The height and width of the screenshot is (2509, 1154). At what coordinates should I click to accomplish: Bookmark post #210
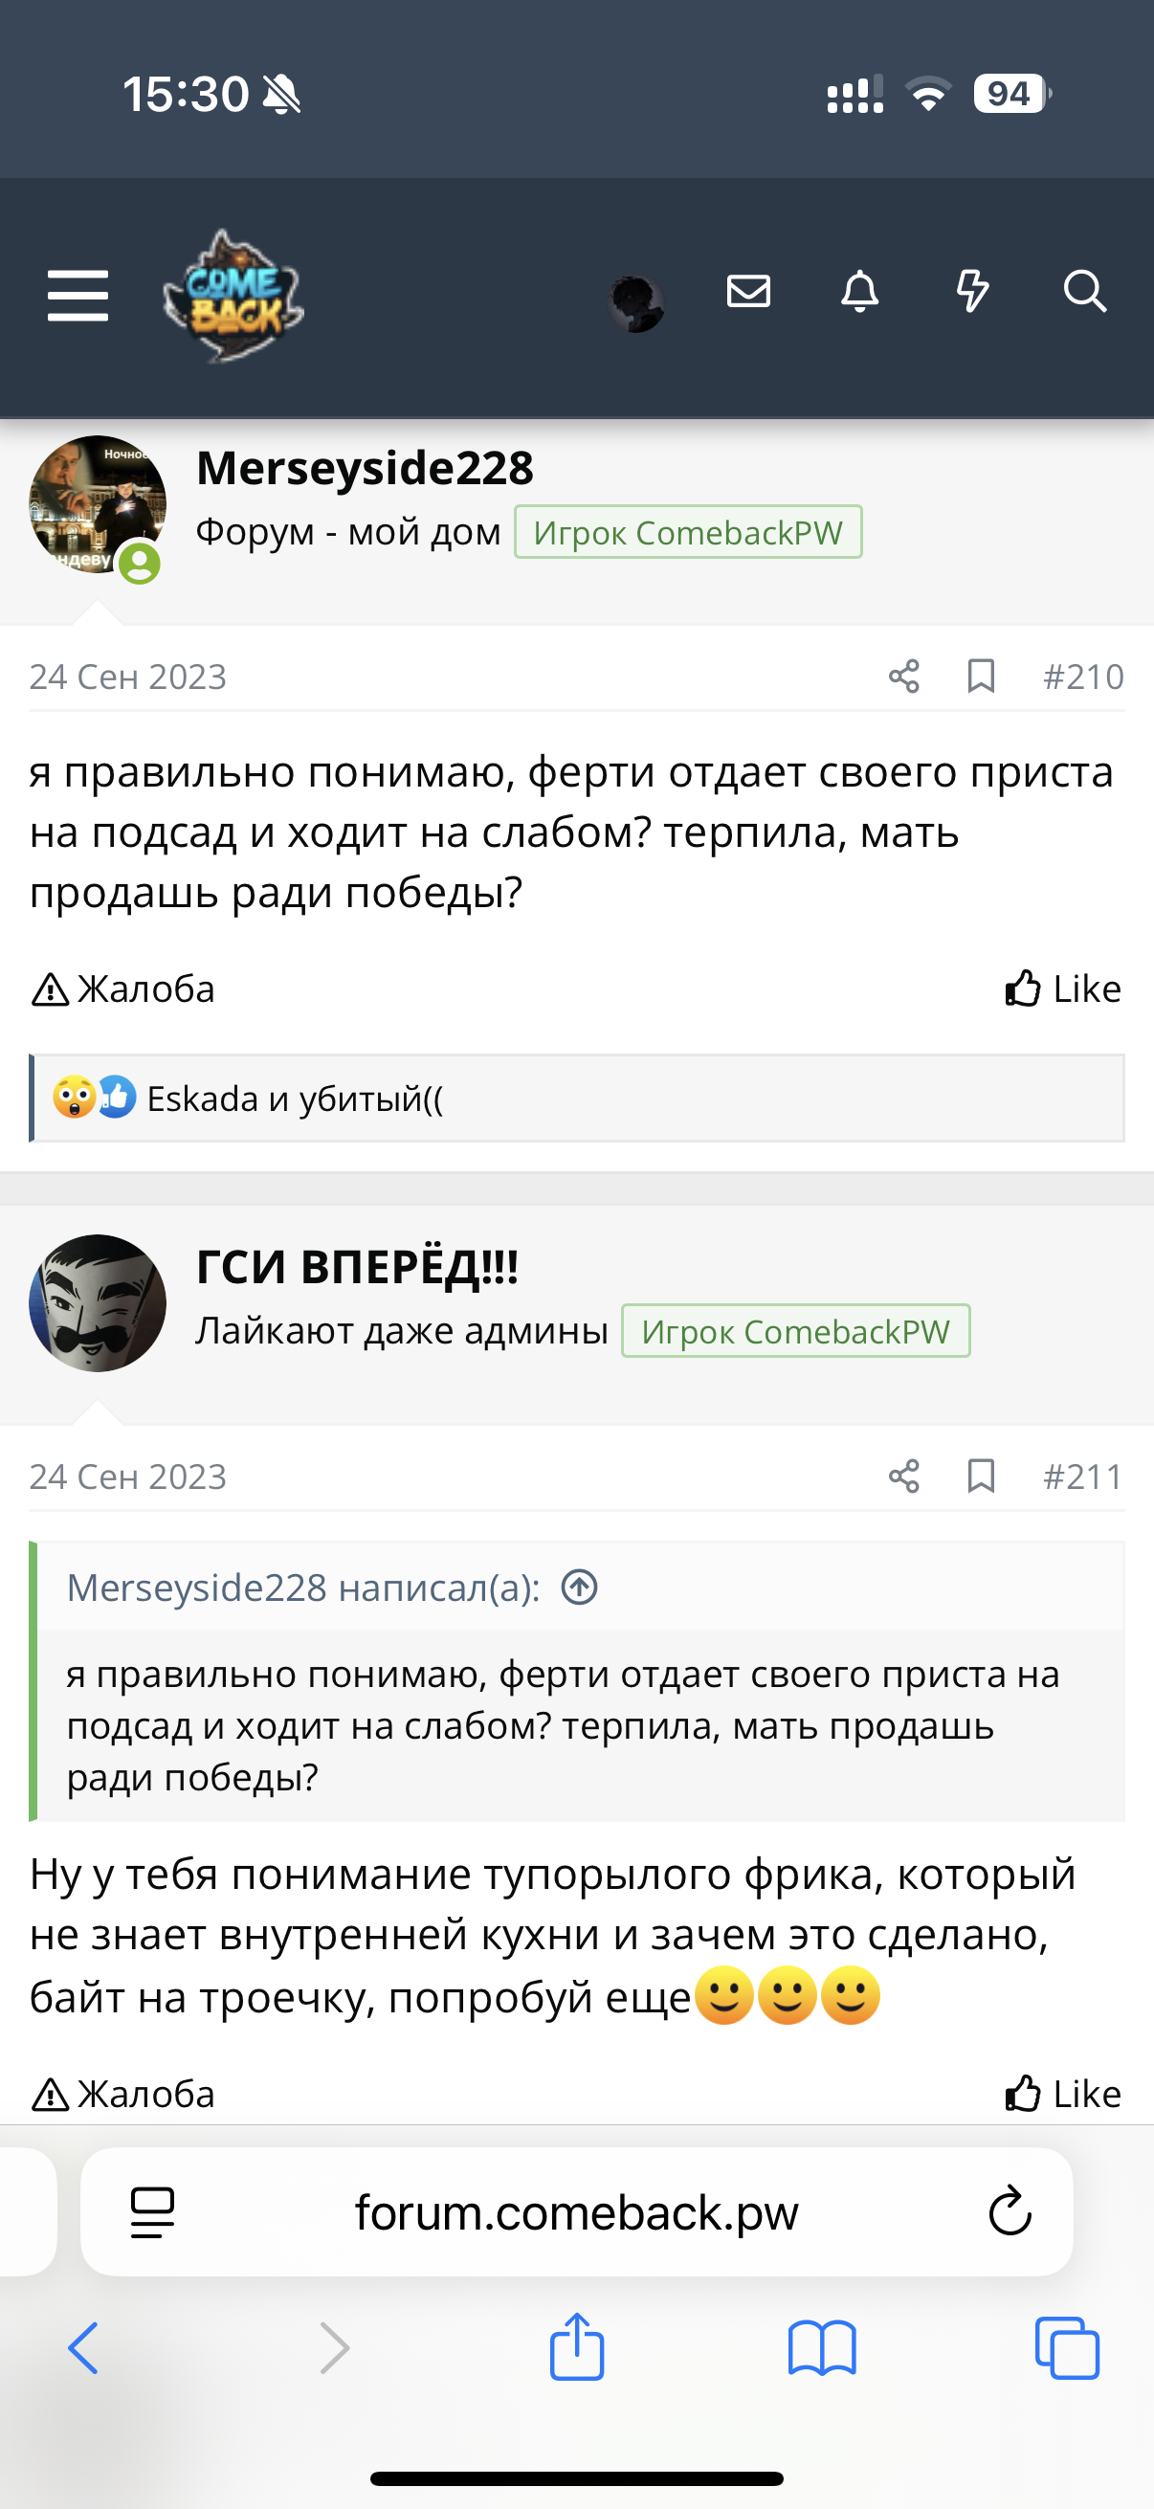[981, 677]
